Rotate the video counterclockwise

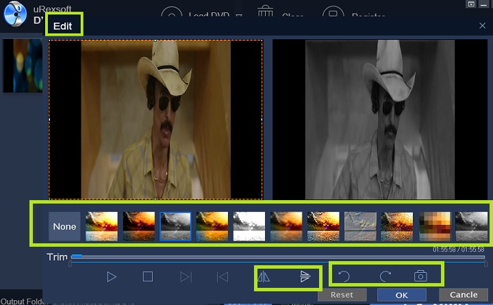pos(344,276)
